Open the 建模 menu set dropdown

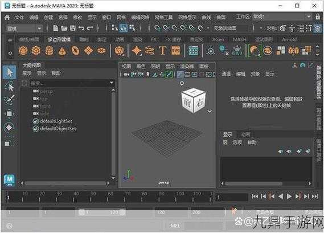coord(24,28)
